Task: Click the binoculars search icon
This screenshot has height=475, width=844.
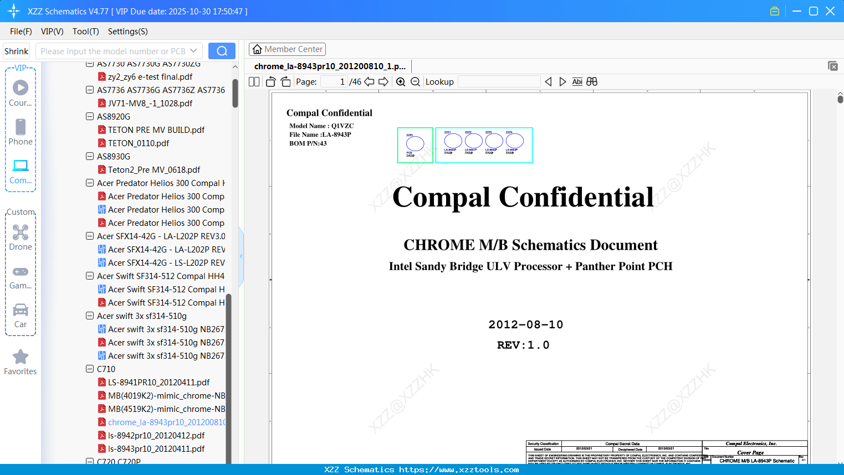Action: click(592, 82)
